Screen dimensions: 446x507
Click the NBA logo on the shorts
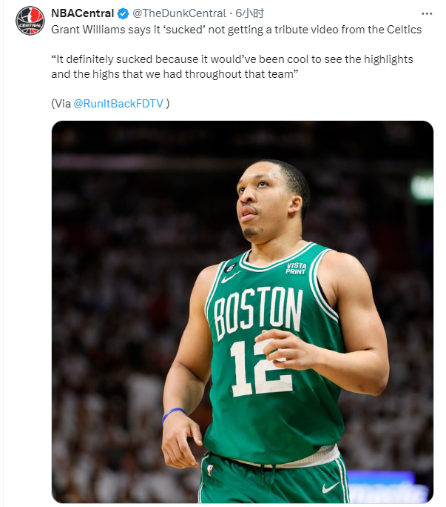point(211,470)
